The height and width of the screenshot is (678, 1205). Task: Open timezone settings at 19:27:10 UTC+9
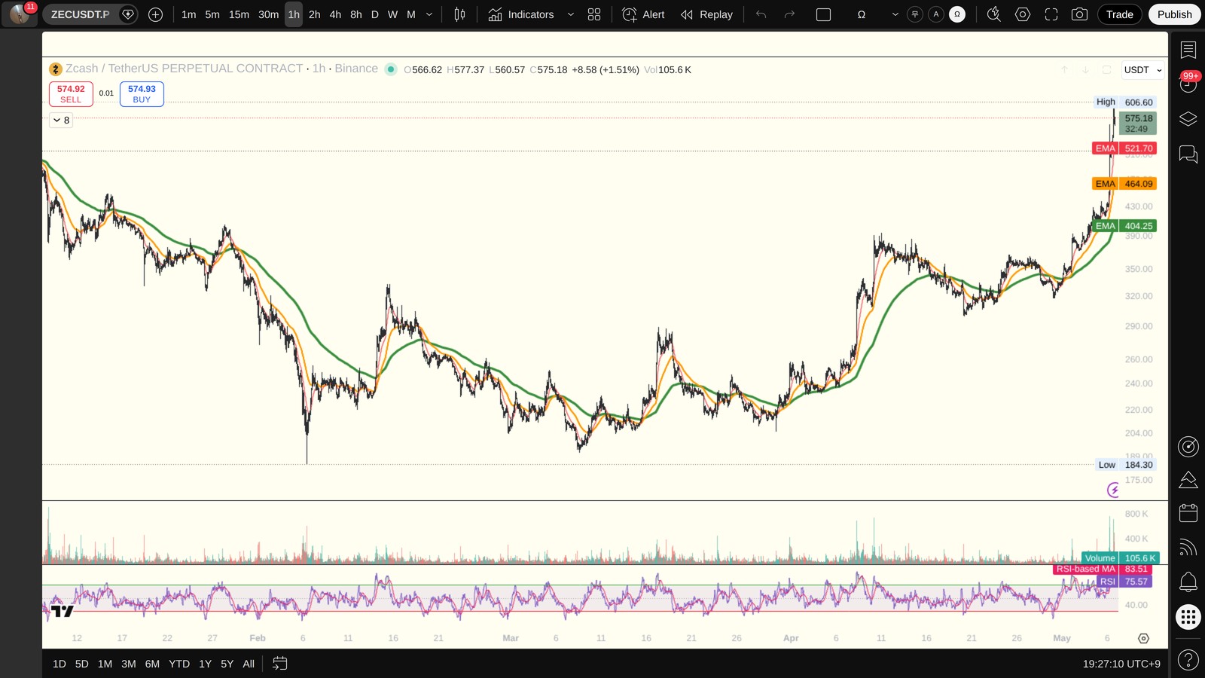pyautogui.click(x=1121, y=664)
